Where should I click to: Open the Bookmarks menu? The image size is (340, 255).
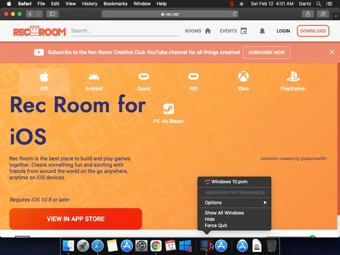pyautogui.click(x=115, y=4)
